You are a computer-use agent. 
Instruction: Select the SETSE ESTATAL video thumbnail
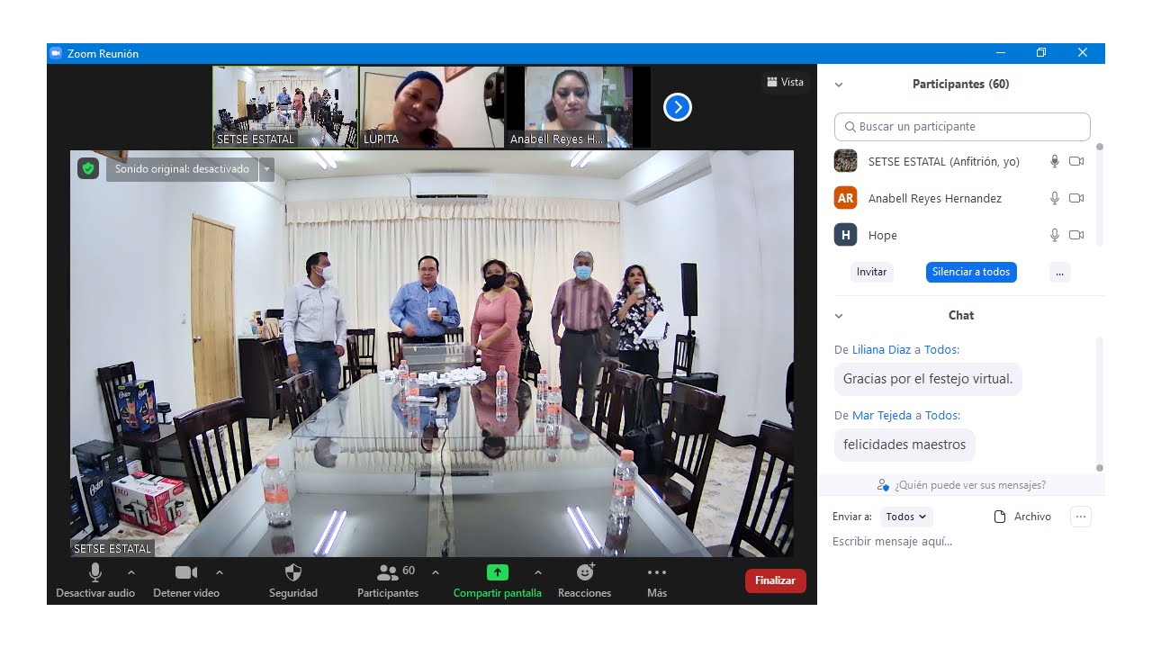pyautogui.click(x=285, y=107)
